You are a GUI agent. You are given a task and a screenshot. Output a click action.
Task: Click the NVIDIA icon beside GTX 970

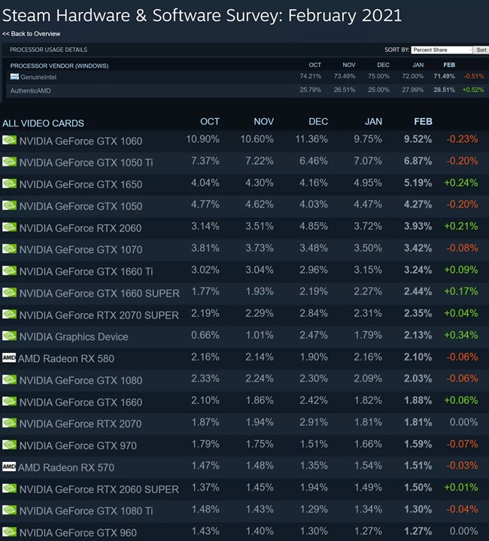[9, 445]
